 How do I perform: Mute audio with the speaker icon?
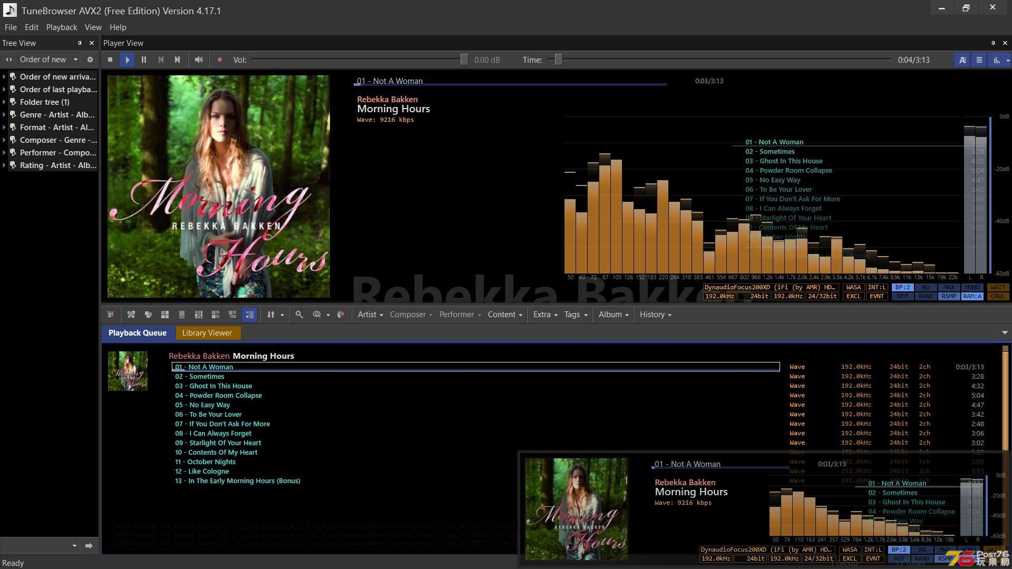coord(199,60)
